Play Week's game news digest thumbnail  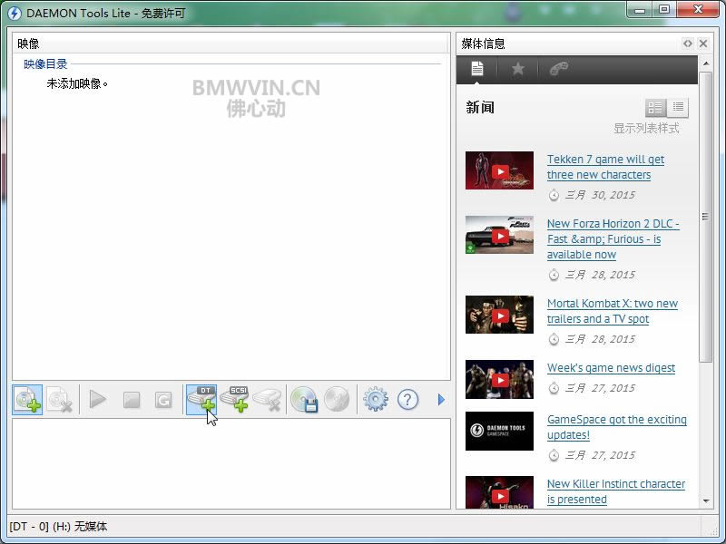point(500,380)
